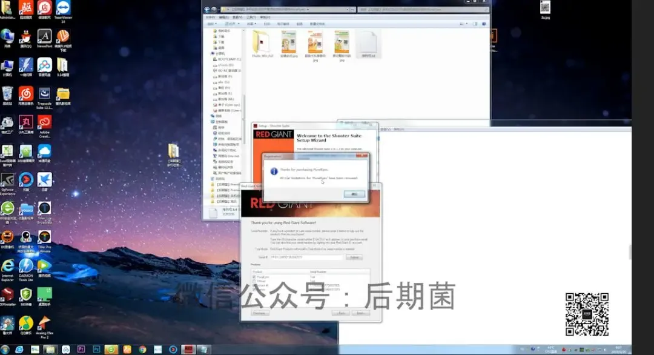654x355 pixels.
Task: Click OK in the Registration dialog
Action: (x=354, y=194)
